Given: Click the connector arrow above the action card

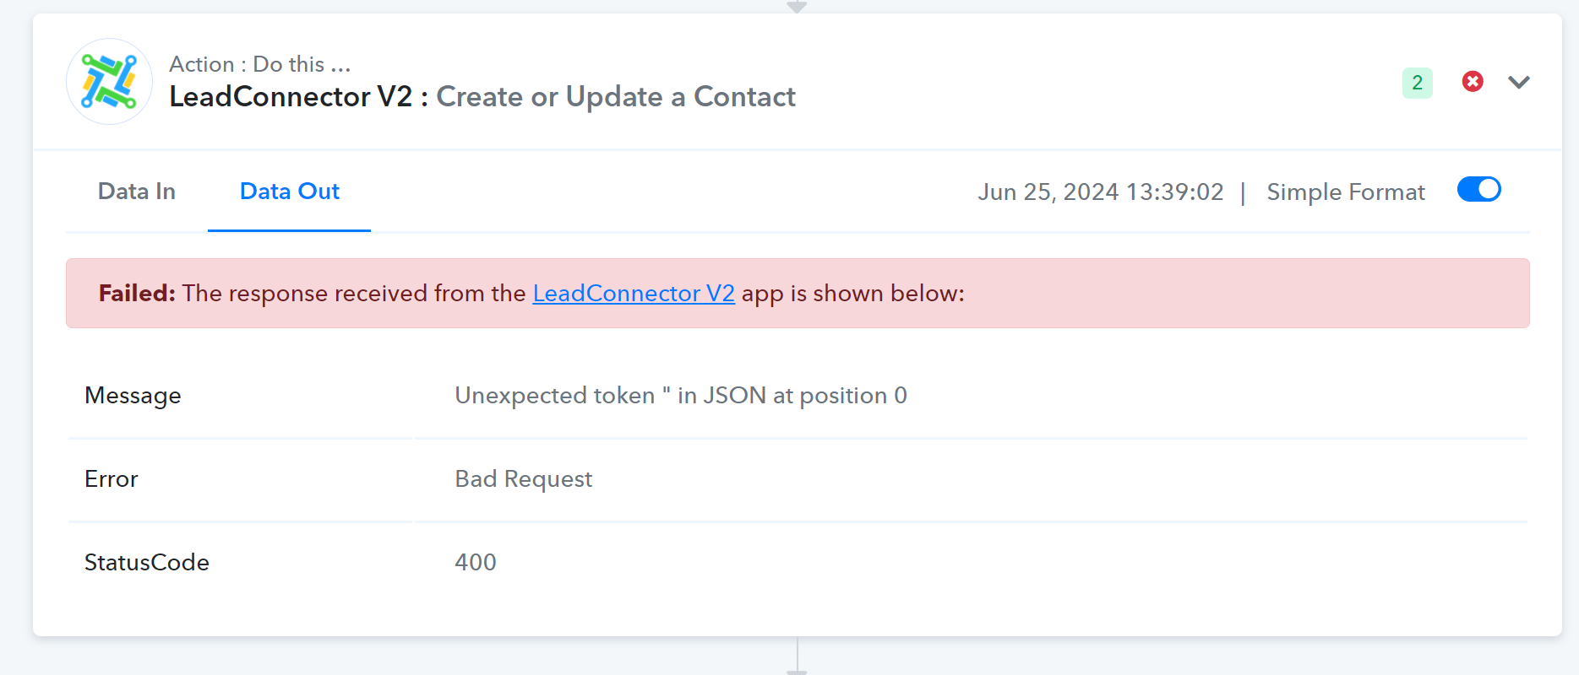Looking at the screenshot, I should (x=796, y=7).
